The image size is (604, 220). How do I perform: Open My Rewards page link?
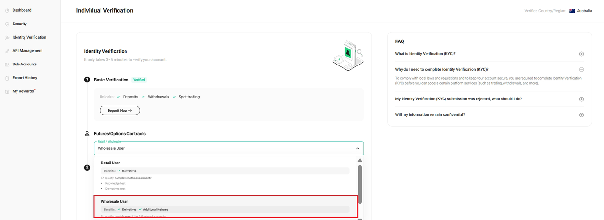point(23,91)
